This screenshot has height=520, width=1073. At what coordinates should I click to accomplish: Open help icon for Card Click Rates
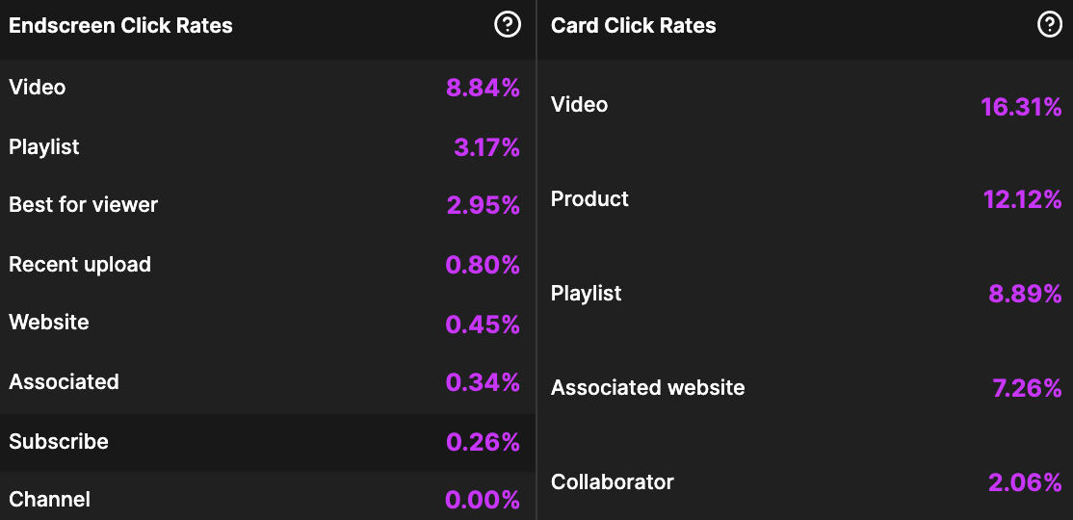(1050, 25)
